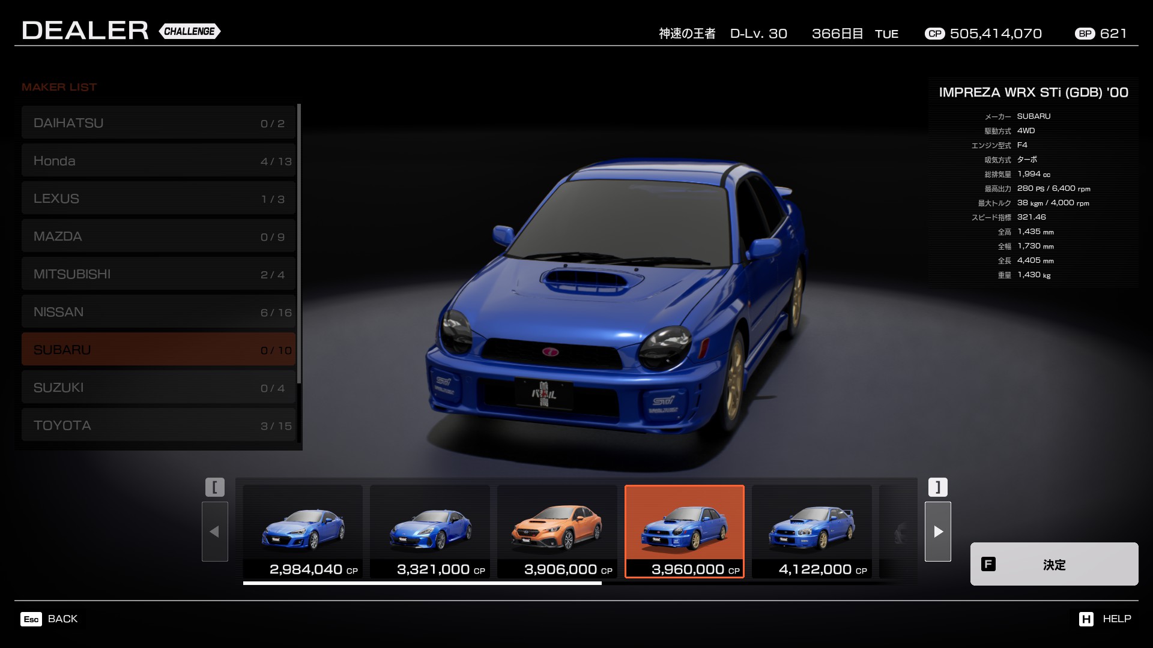Select DAIHATSU in the maker list
Viewport: 1153px width, 648px height.
click(159, 123)
